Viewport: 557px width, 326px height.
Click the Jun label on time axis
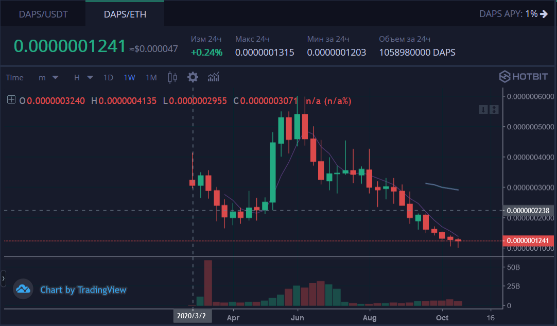coord(298,318)
